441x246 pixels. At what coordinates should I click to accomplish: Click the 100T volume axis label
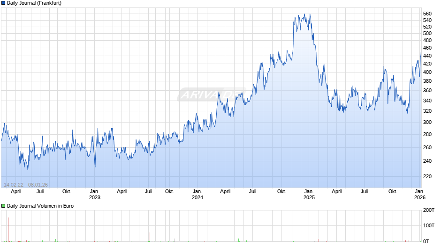[429, 225]
